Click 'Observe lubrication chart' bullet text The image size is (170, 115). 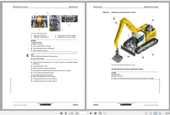tap(40, 66)
